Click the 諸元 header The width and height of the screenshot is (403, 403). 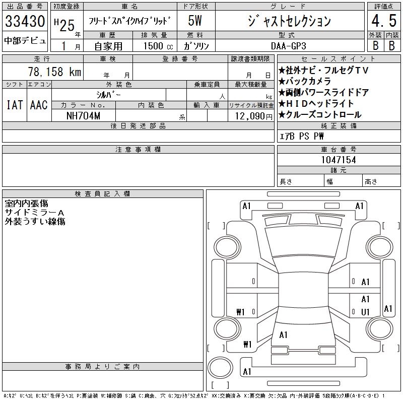coord(339,170)
